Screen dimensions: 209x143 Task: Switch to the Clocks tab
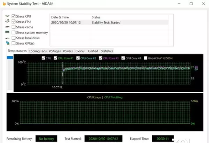80,51
